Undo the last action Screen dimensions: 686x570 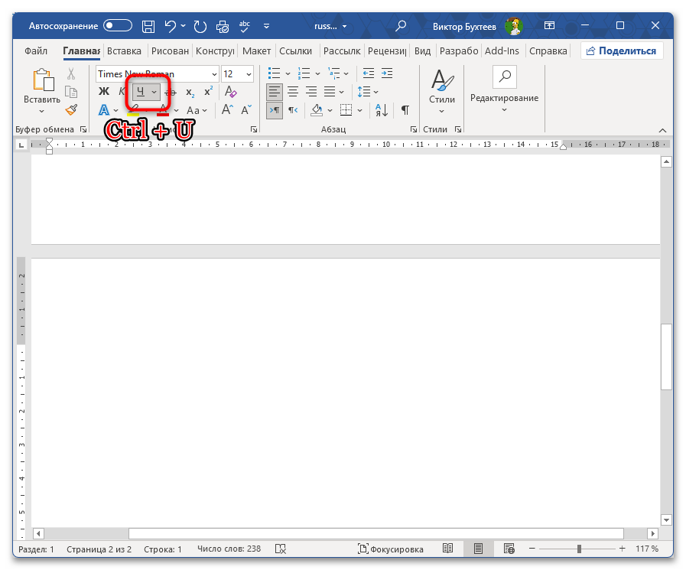click(171, 26)
